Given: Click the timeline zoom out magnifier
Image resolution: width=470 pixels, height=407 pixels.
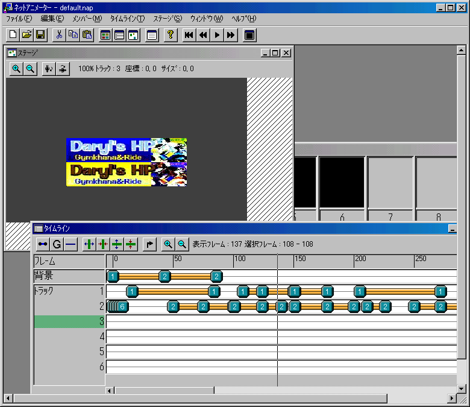Looking at the screenshot, I should 181,244.
